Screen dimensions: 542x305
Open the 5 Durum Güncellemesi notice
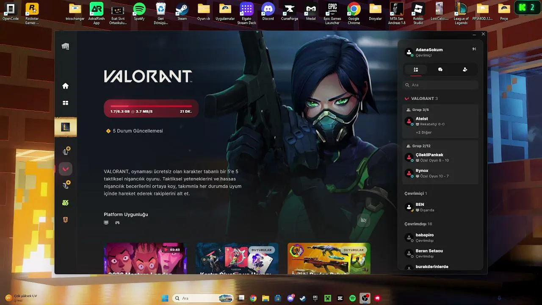[135, 131]
